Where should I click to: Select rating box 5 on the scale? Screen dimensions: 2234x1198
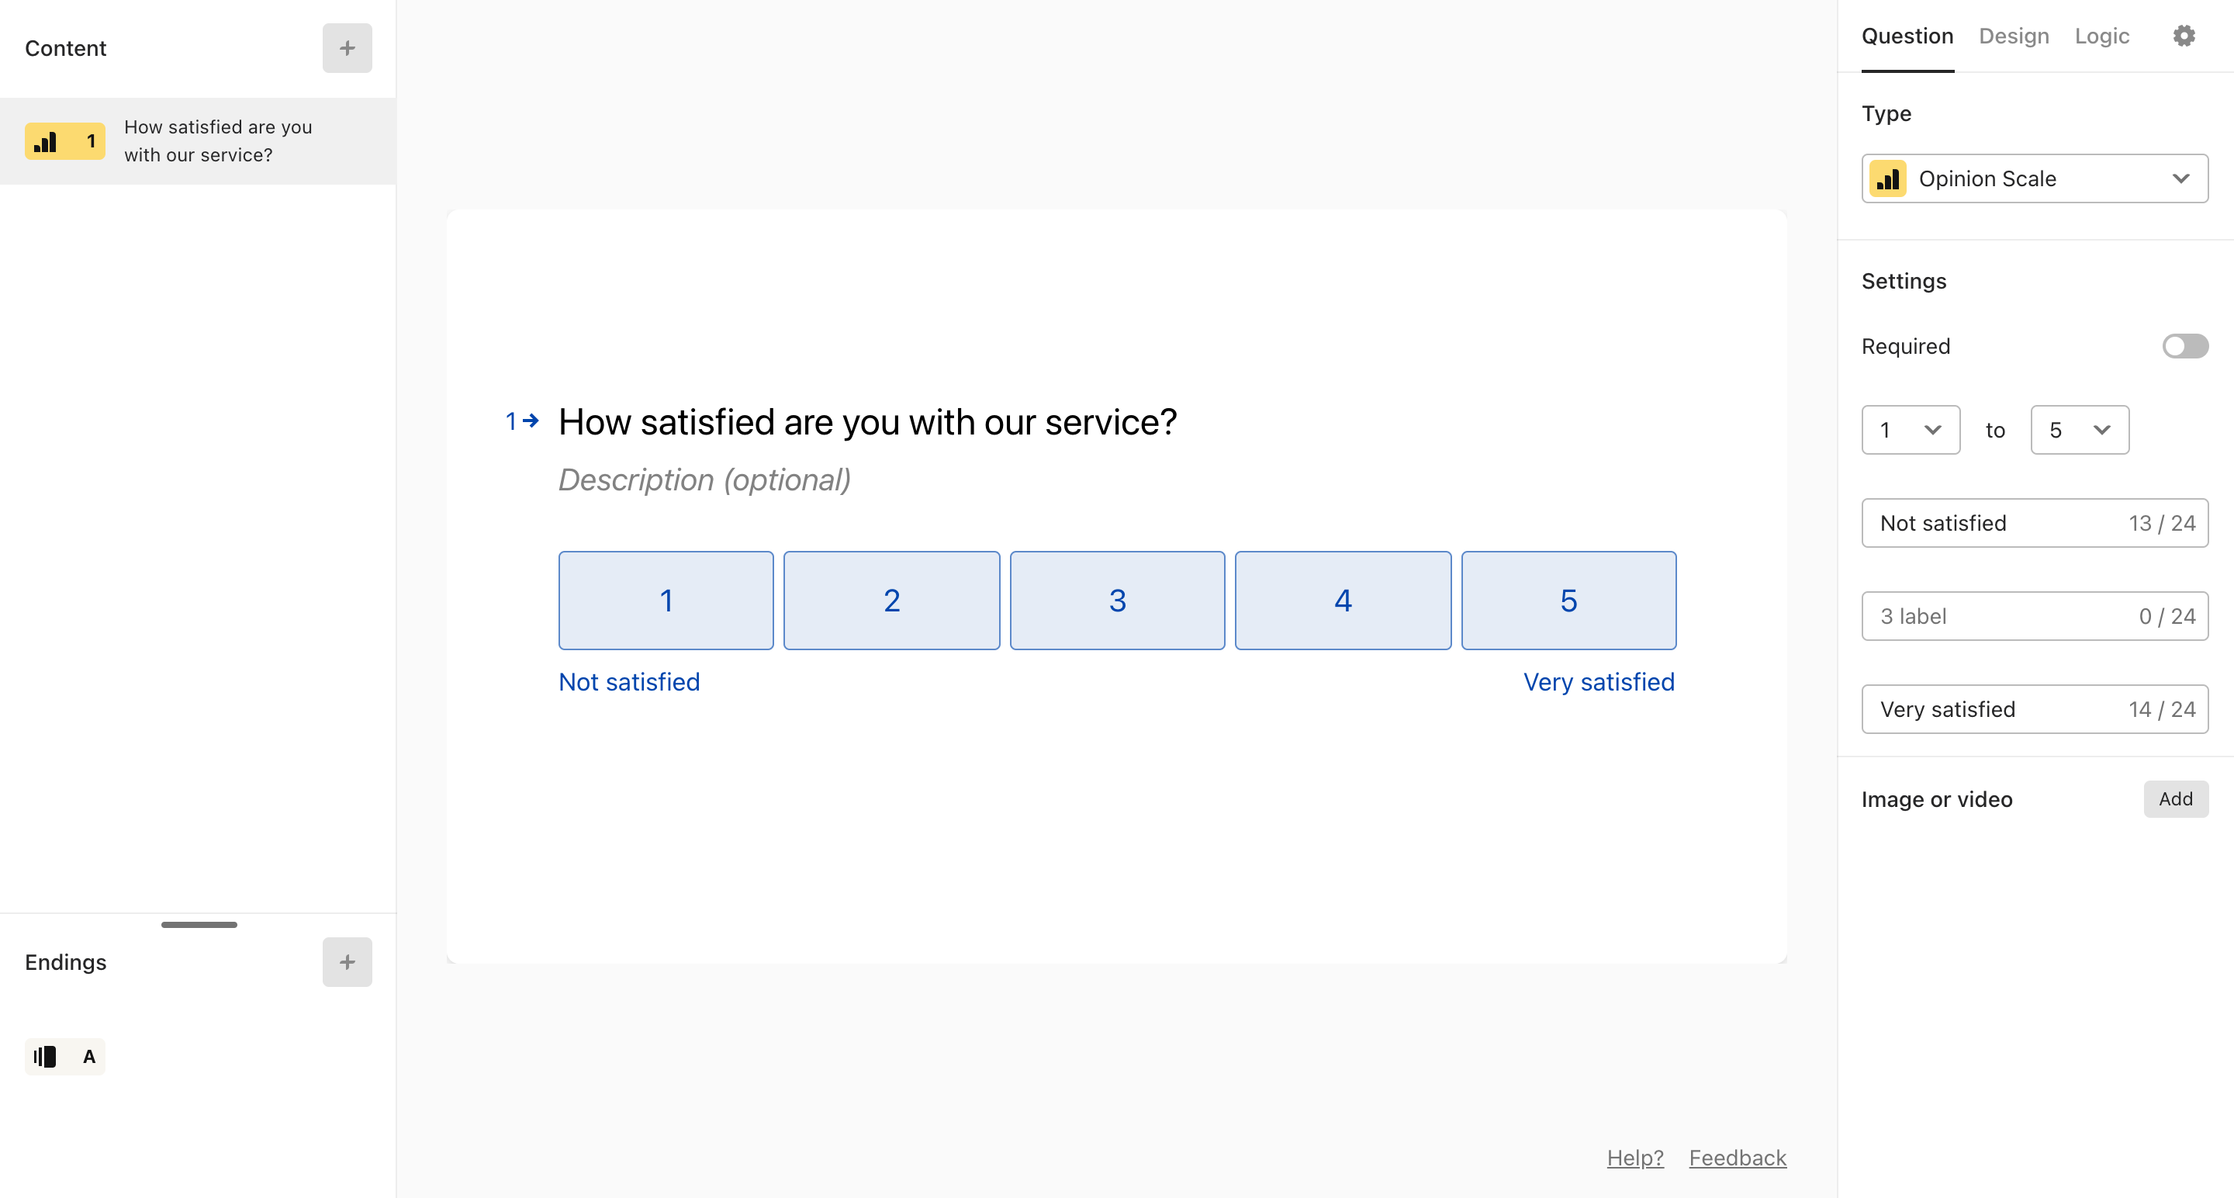click(1568, 601)
